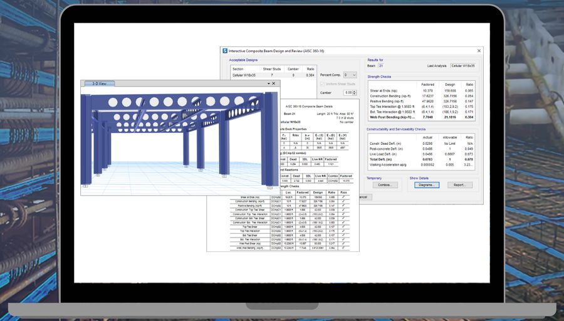Click the Shear Studs column header
Screen dimensions: 564x321
point(272,68)
